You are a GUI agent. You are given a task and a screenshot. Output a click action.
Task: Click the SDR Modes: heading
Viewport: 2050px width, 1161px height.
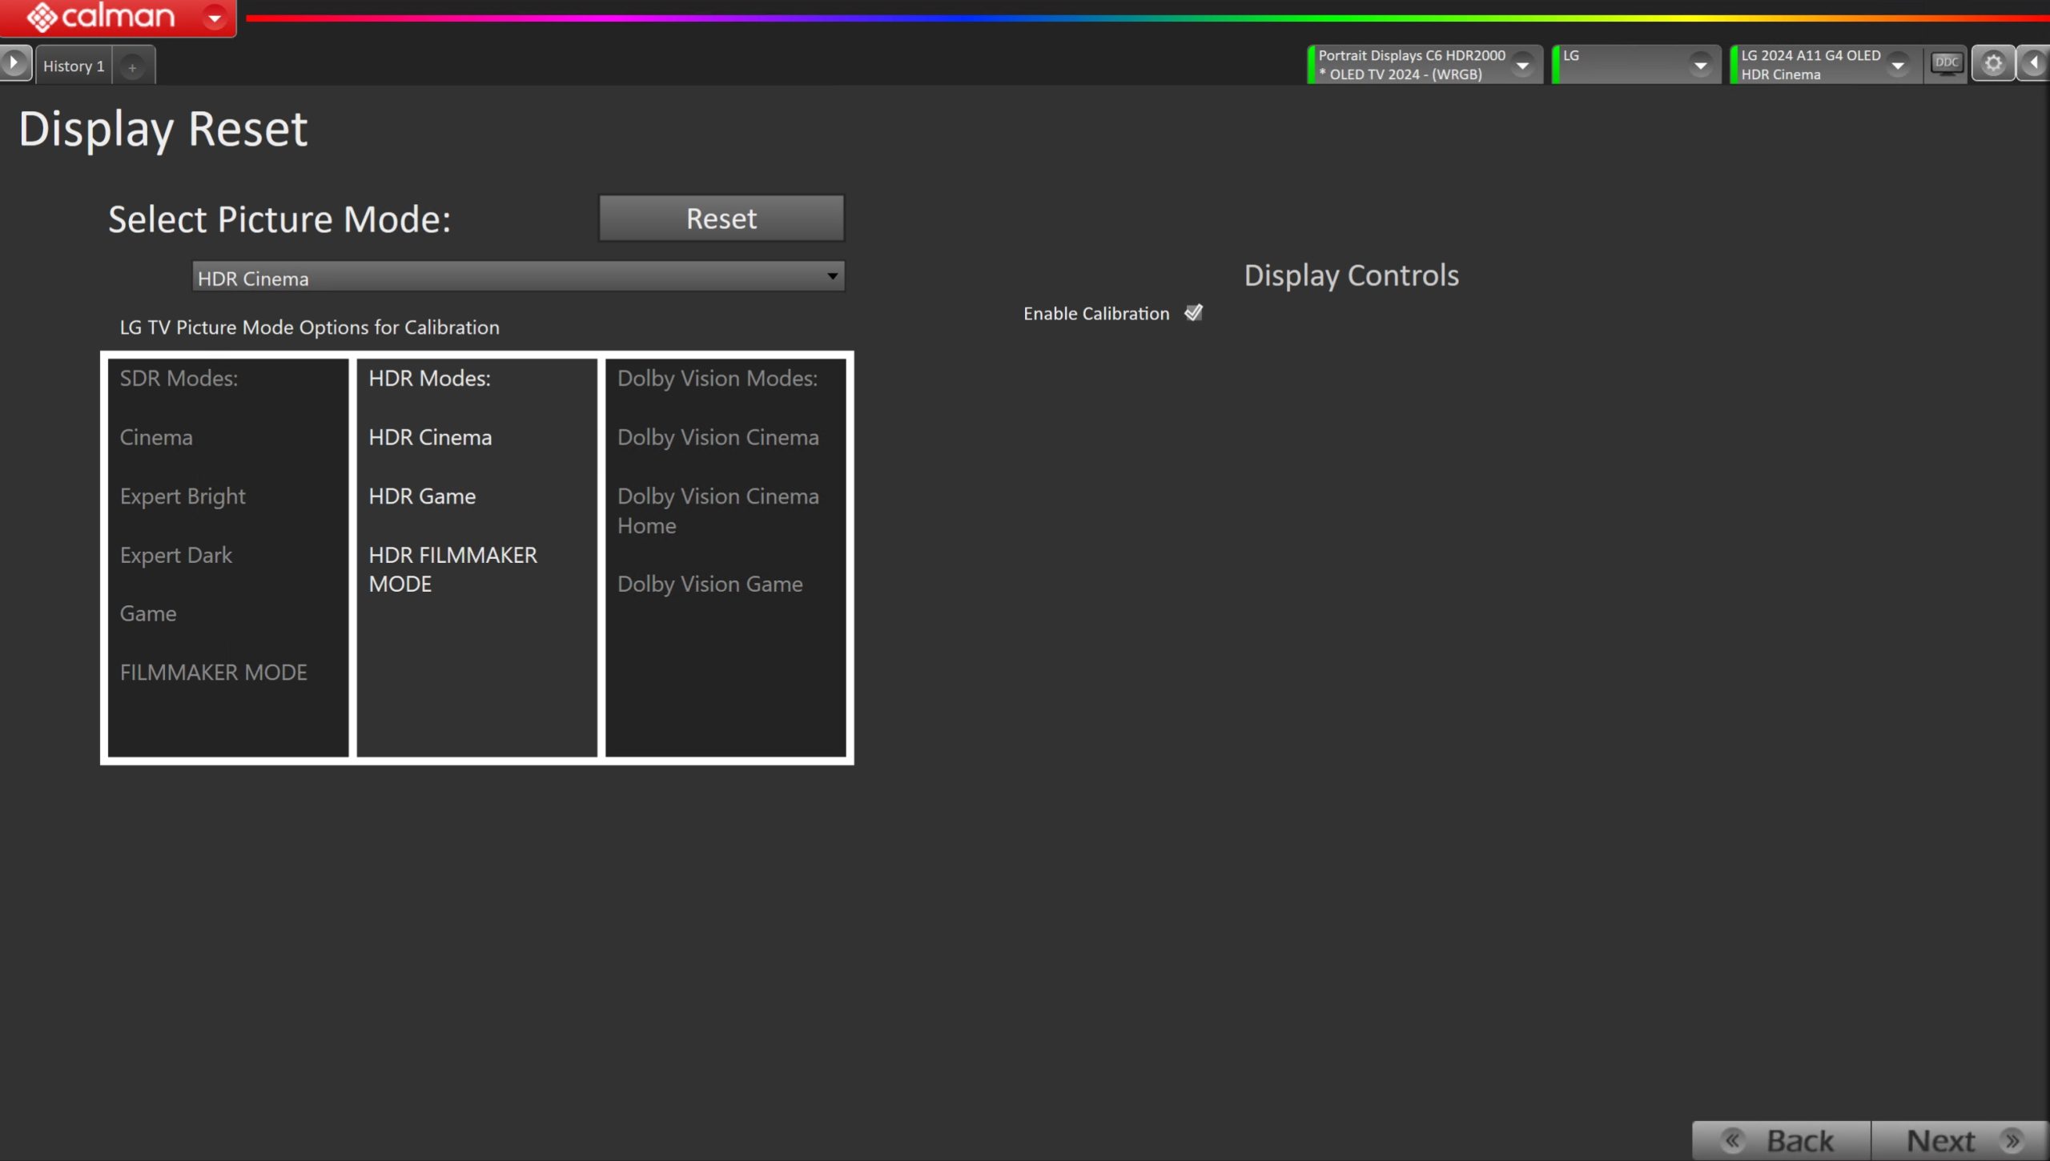click(x=179, y=379)
